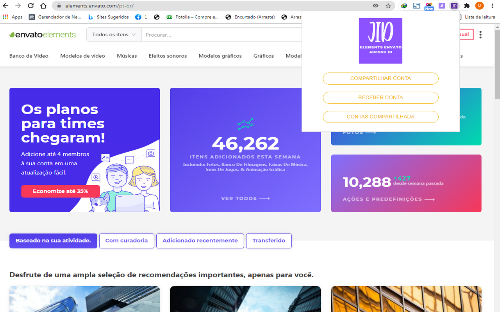The image size is (500, 312).
Task: Open Fotolia – Compre e... bookmark
Action: [193, 17]
